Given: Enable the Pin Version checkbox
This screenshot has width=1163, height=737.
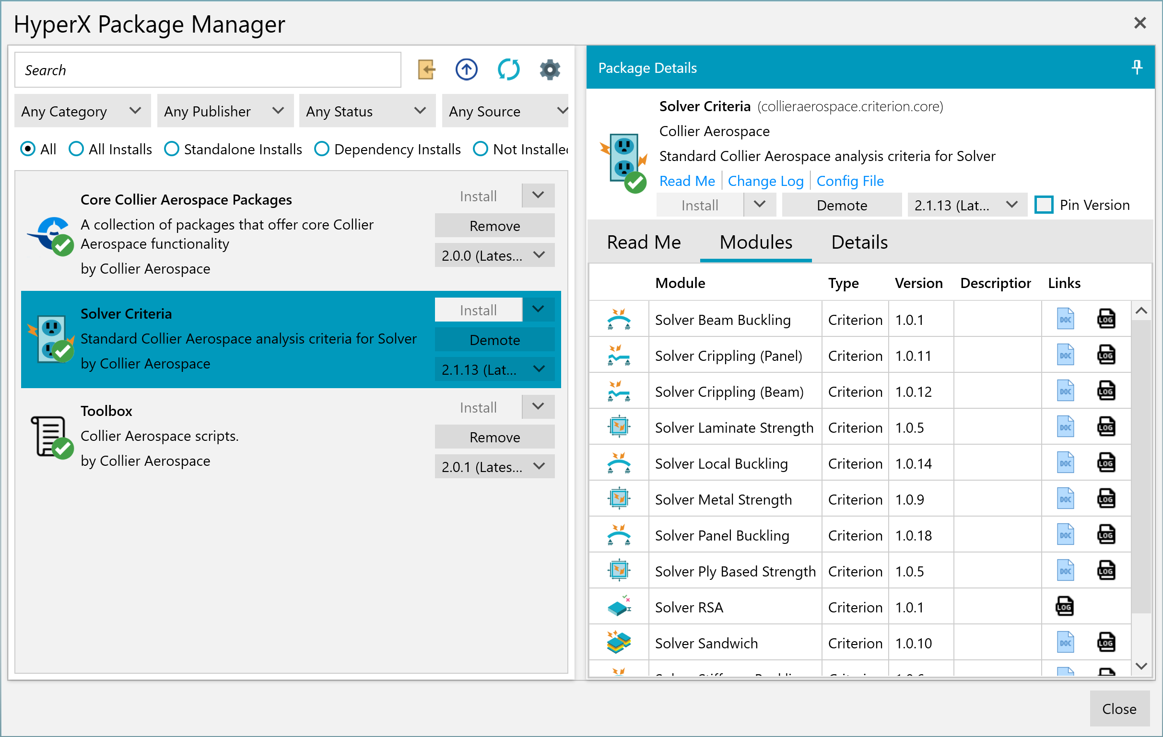Looking at the screenshot, I should click(1043, 205).
